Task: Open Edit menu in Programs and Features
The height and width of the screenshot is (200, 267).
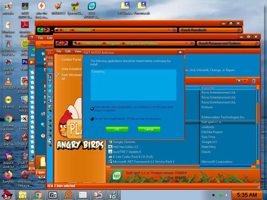Action: [x=68, y=51]
